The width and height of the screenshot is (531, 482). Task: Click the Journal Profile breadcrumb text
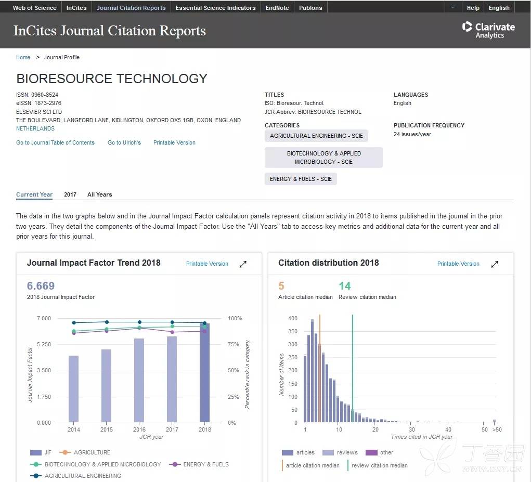62,57
